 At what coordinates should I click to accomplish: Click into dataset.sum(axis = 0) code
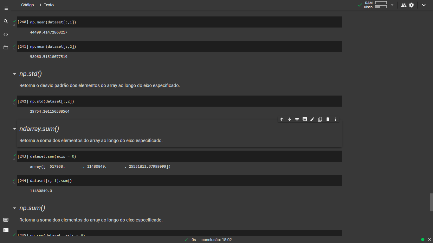(x=53, y=156)
